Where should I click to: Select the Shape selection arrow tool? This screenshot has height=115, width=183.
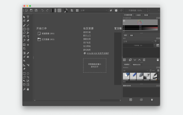point(24,17)
